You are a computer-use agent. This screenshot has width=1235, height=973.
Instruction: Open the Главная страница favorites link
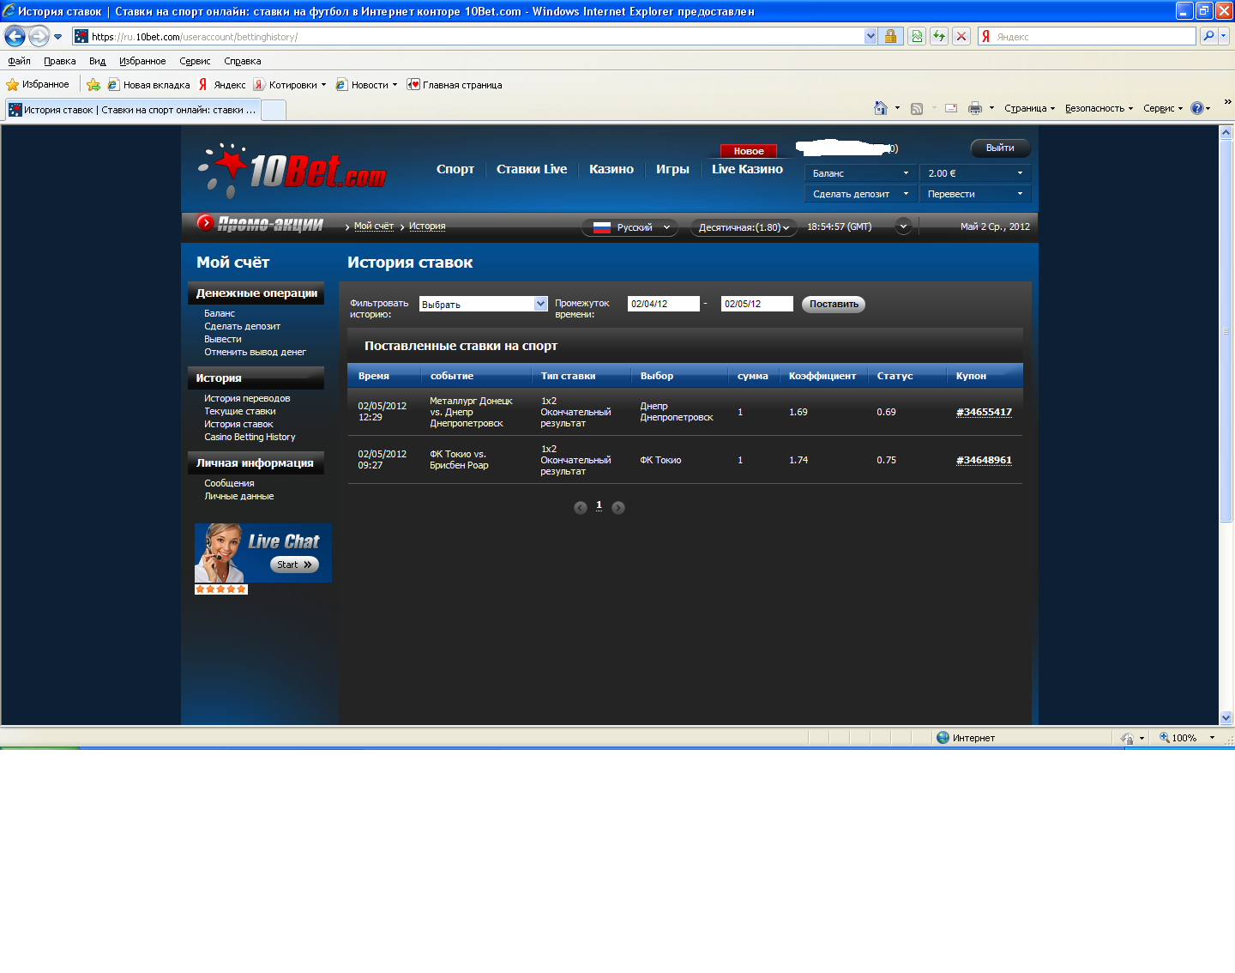coord(455,84)
